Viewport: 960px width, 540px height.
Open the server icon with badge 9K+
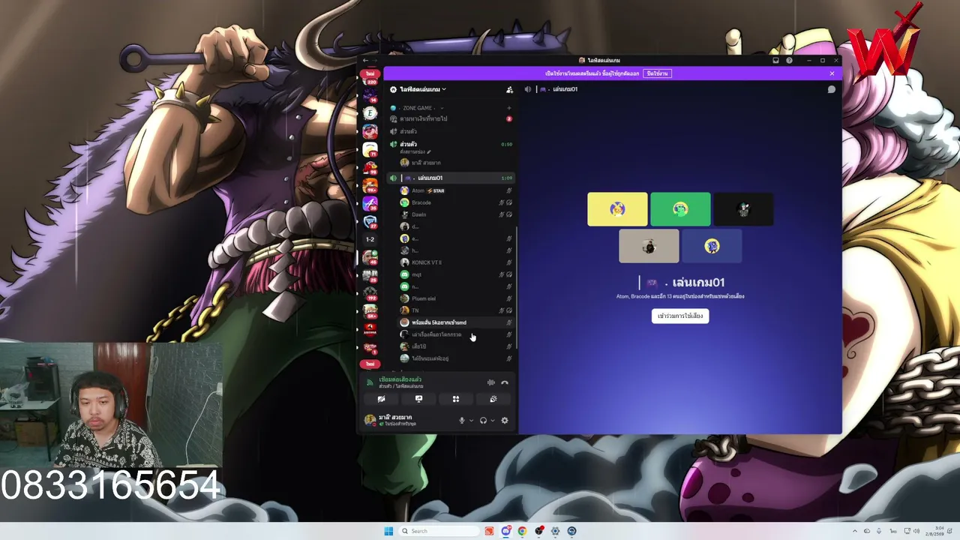point(370,185)
